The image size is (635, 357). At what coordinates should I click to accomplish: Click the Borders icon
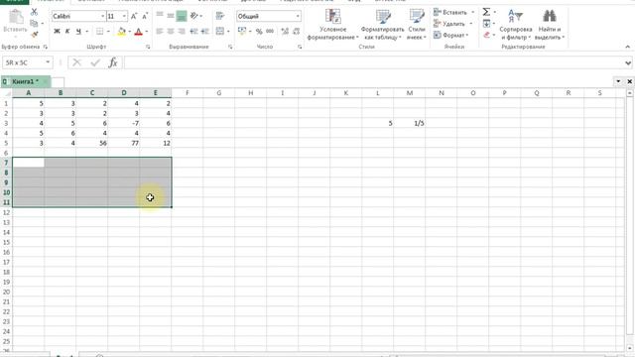99,31
